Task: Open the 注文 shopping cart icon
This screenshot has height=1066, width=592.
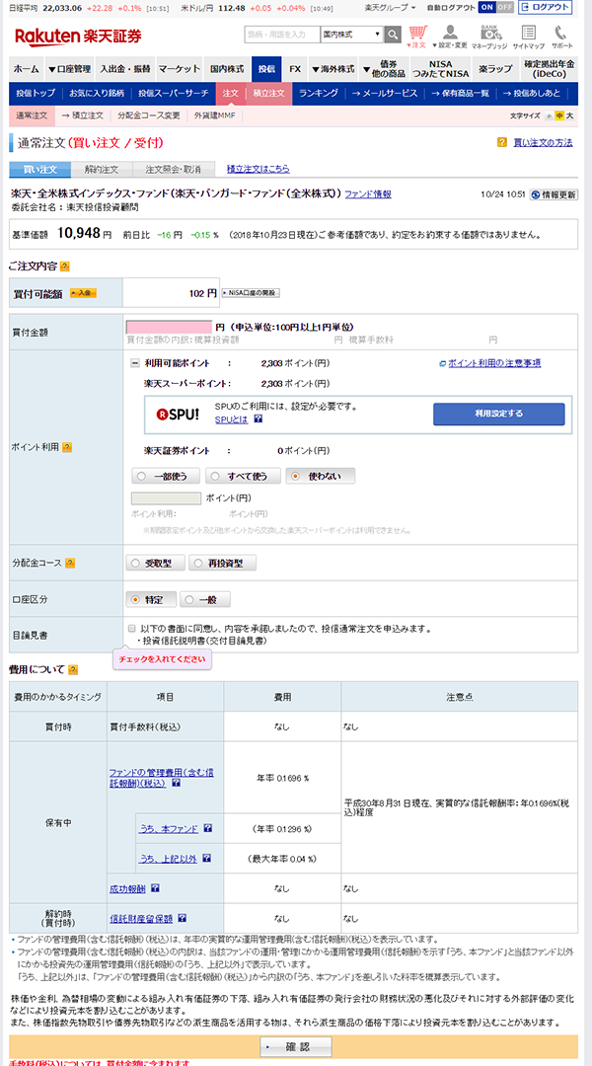Action: point(416,37)
